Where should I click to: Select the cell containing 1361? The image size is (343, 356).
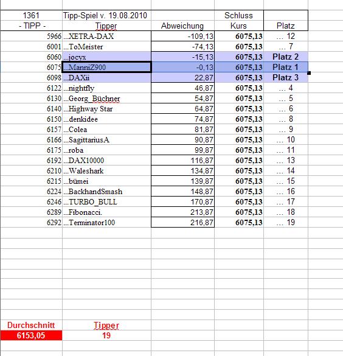31,15
